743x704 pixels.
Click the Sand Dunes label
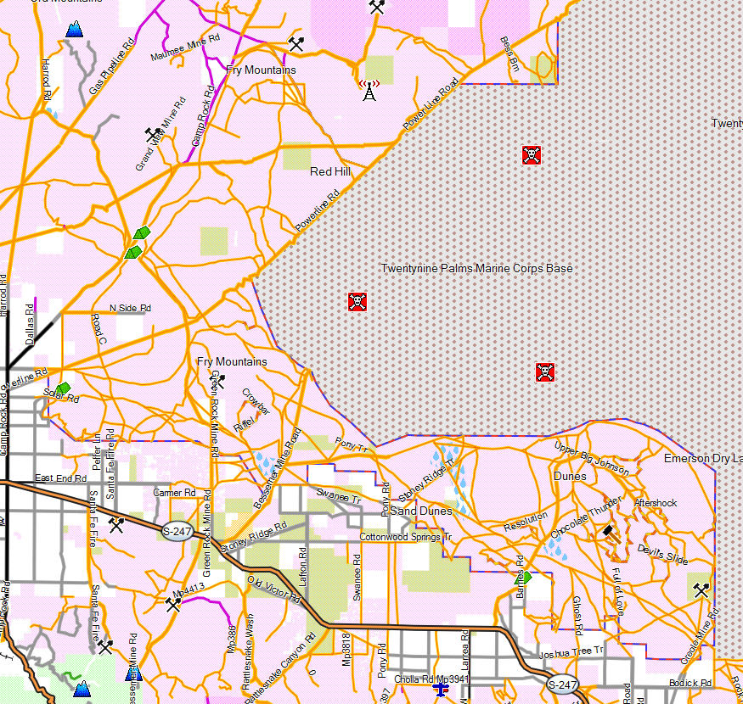pos(421,511)
